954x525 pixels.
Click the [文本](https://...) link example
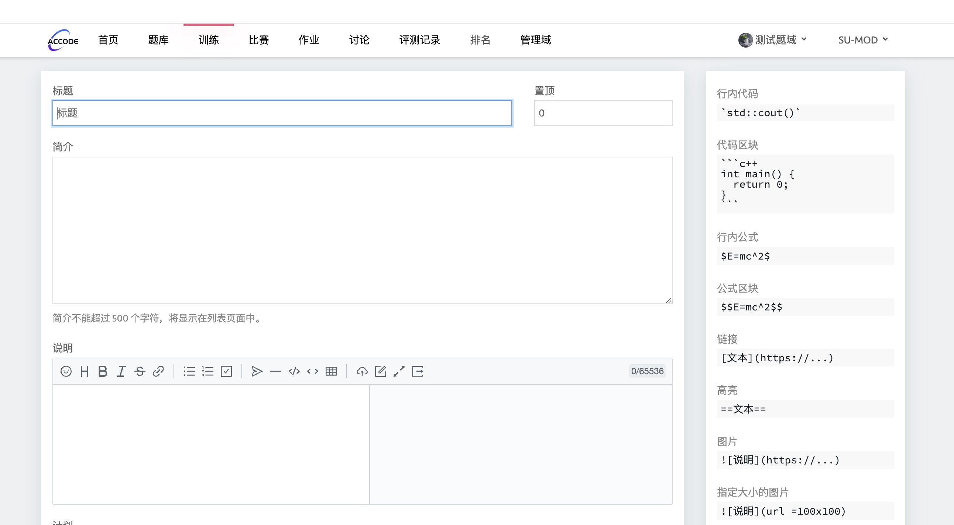pos(805,358)
